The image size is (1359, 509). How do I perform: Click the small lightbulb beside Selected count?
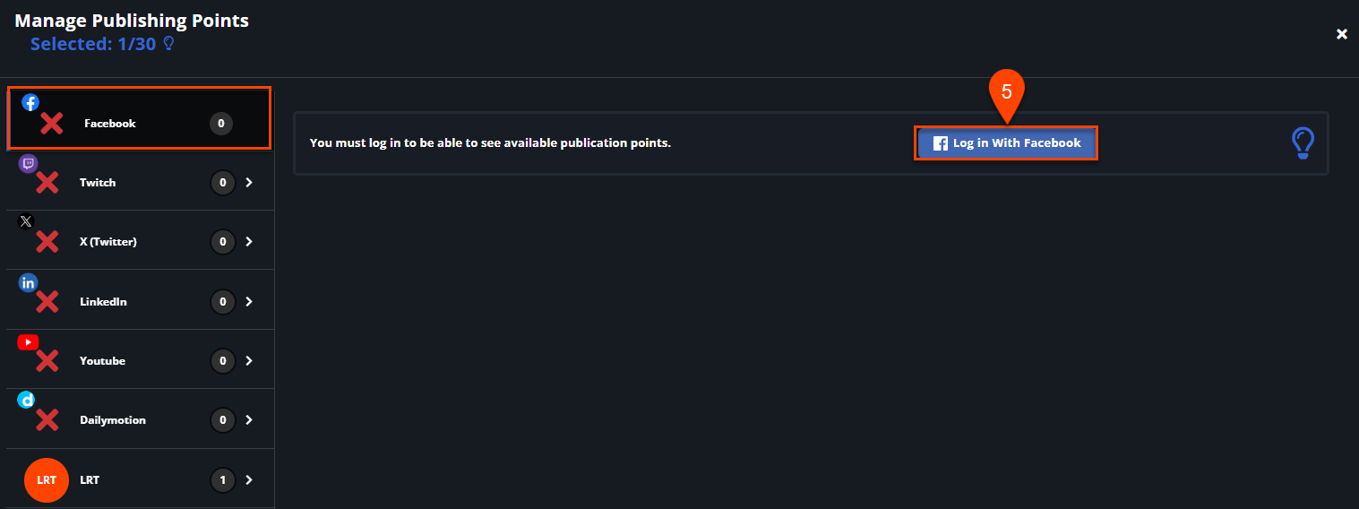pyautogui.click(x=168, y=43)
